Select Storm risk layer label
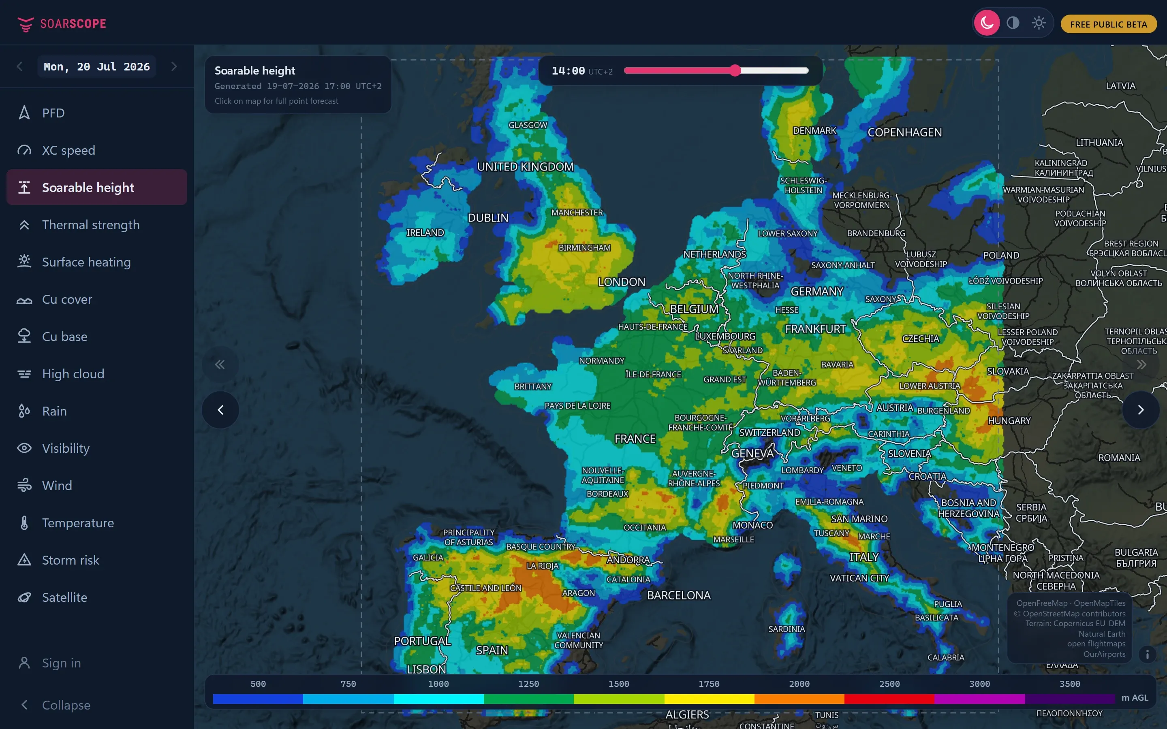 click(71, 560)
